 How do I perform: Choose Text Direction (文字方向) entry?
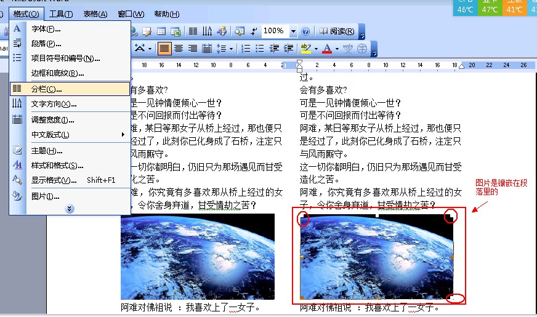coord(70,104)
